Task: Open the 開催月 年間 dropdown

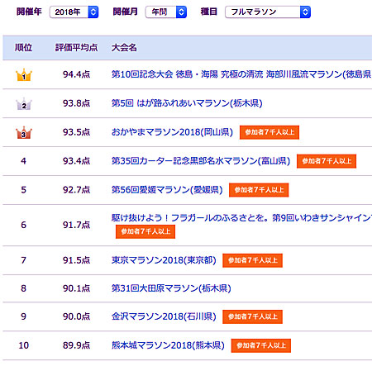Action: pos(166,12)
